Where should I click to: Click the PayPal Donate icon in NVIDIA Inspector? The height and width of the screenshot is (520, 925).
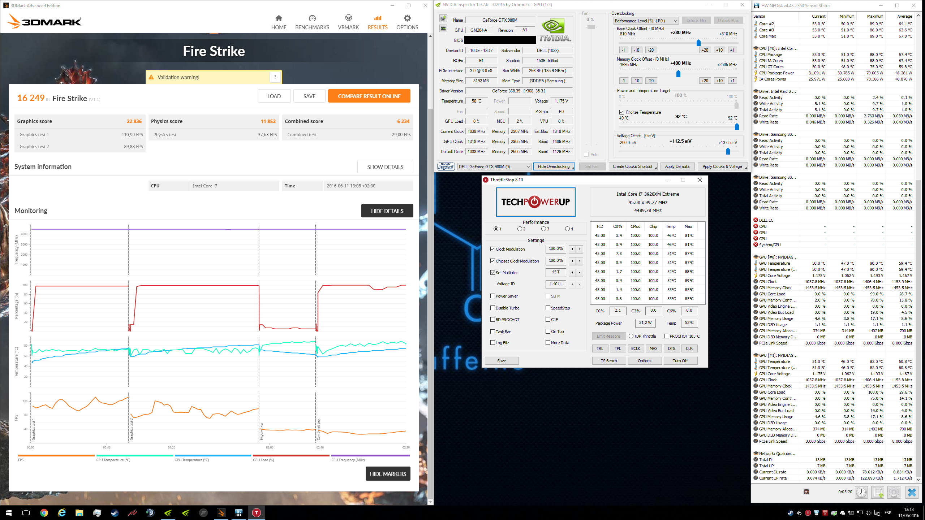446,166
